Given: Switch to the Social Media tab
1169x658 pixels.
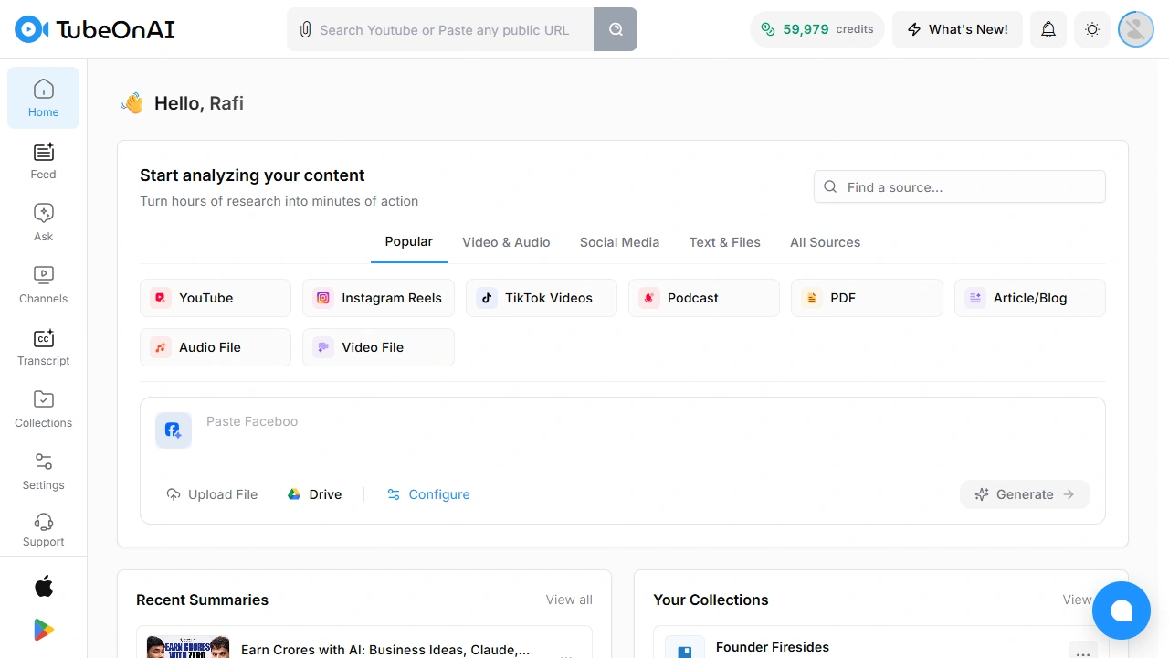Looking at the screenshot, I should pyautogui.click(x=619, y=242).
